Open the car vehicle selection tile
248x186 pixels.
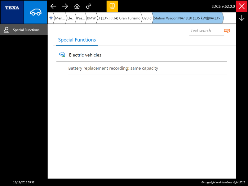tap(36, 12)
